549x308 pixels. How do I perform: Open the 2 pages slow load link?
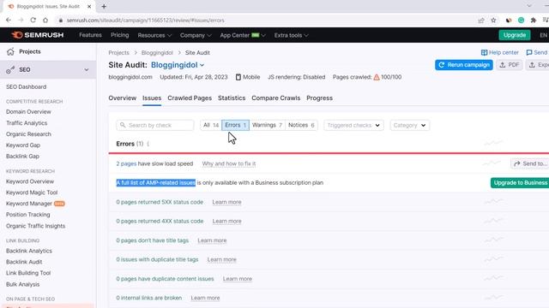[x=126, y=163]
